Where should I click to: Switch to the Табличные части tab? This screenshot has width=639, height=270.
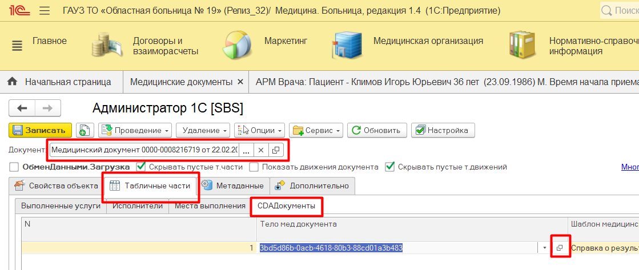pyautogui.click(x=150, y=186)
